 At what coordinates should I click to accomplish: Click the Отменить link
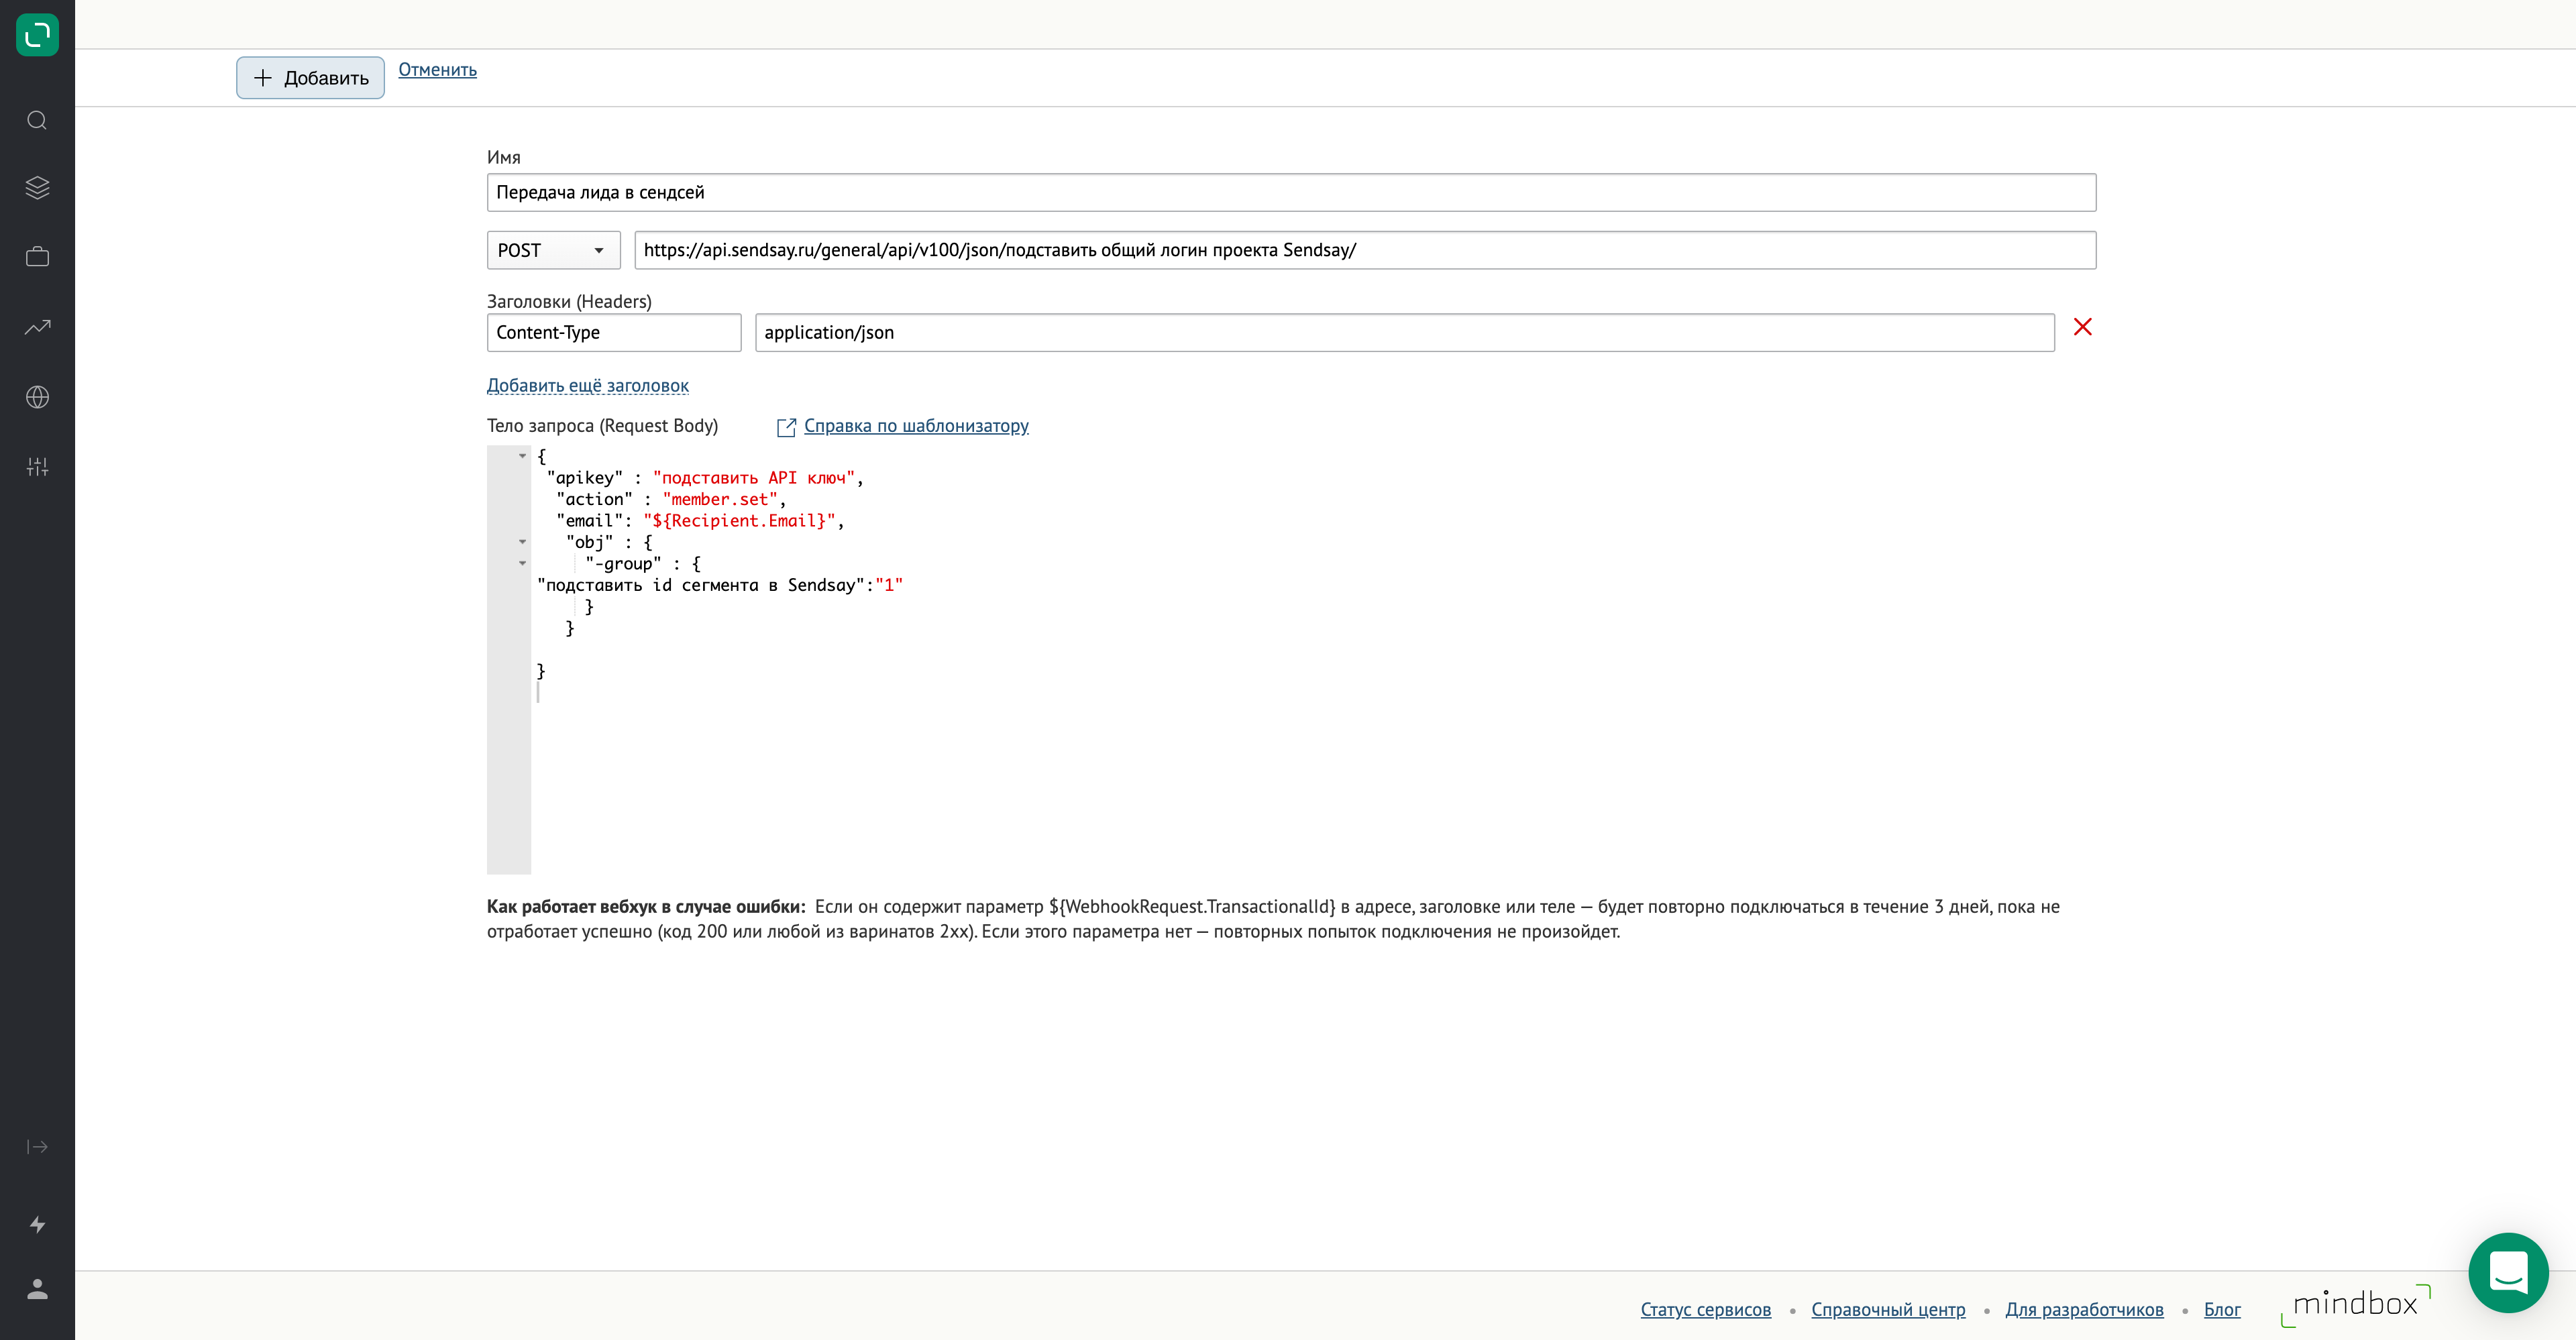coord(437,70)
